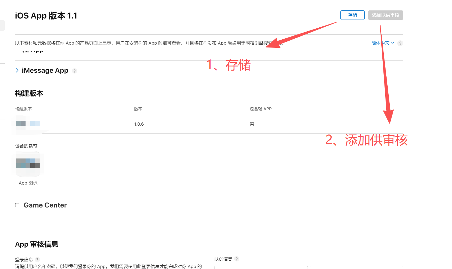Toggle the Game Center checkbox
This screenshot has height=269, width=452.
click(x=17, y=205)
